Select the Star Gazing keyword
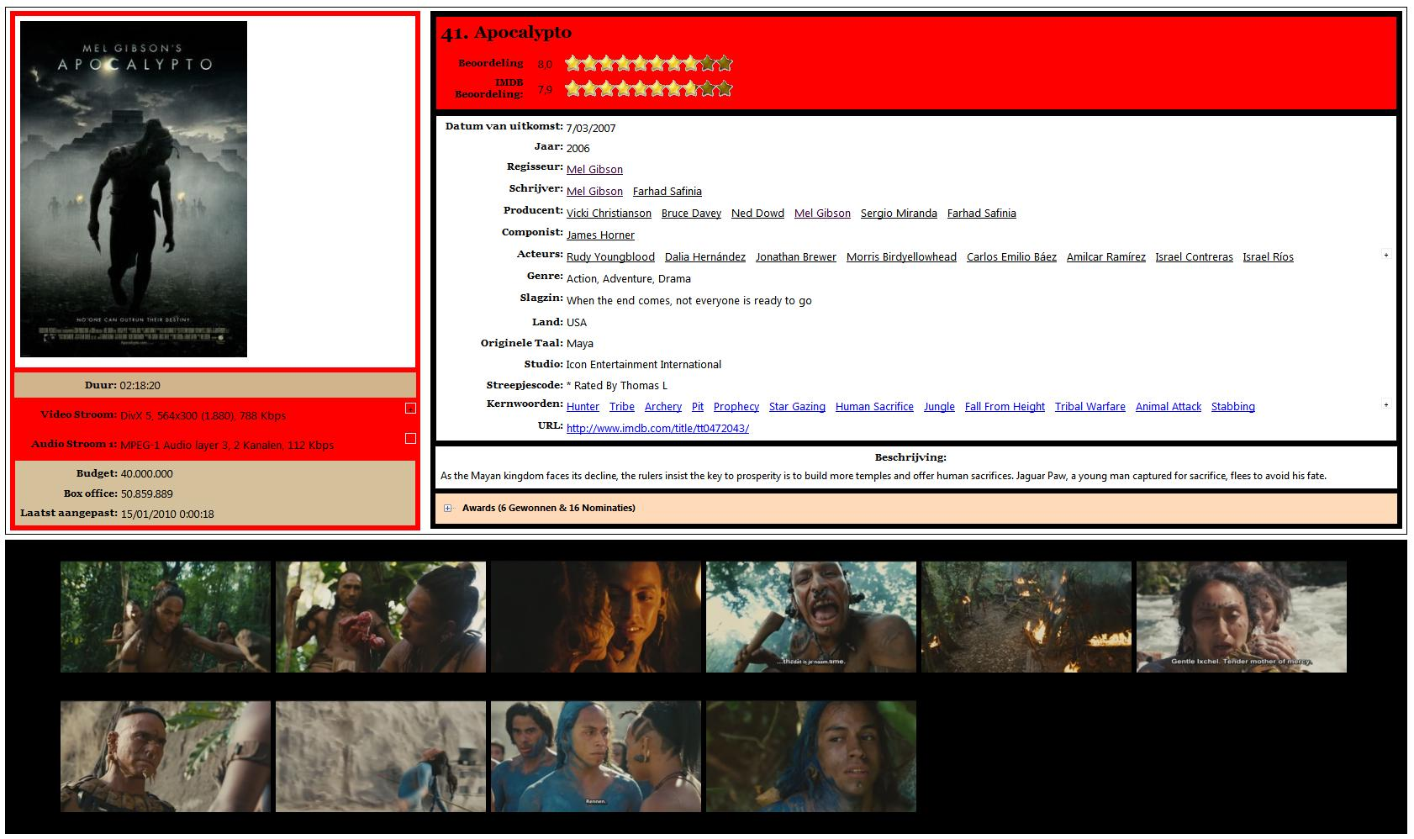This screenshot has height=839, width=1414. click(x=797, y=406)
